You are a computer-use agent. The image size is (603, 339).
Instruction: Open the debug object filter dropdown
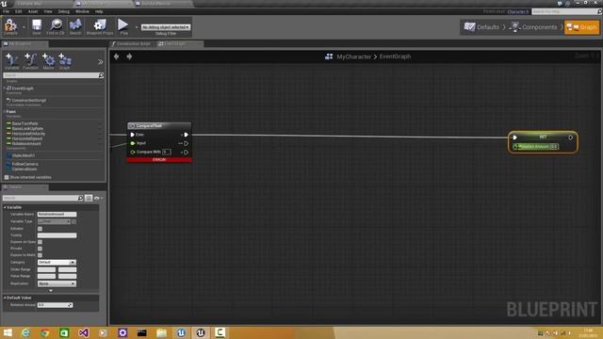[x=166, y=27]
